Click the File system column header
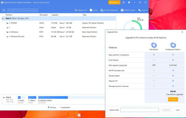186x118 pixels. [44, 15]
